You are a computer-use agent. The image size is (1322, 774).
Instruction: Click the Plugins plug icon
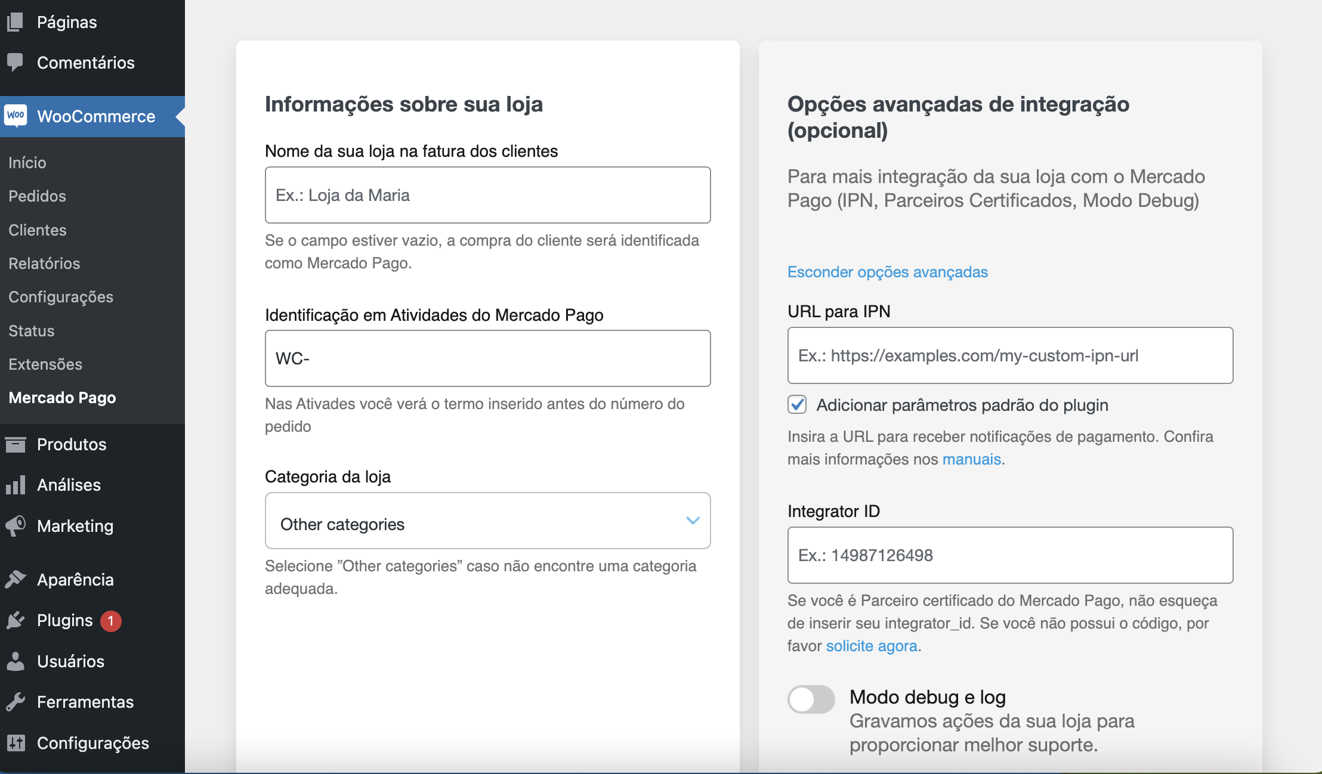coord(16,620)
